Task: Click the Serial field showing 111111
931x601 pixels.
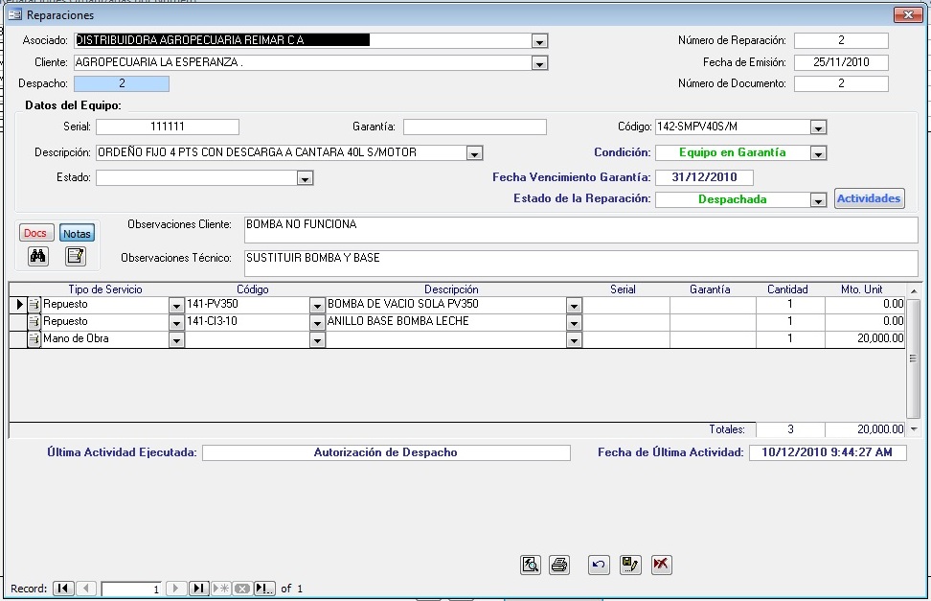Action: 168,127
